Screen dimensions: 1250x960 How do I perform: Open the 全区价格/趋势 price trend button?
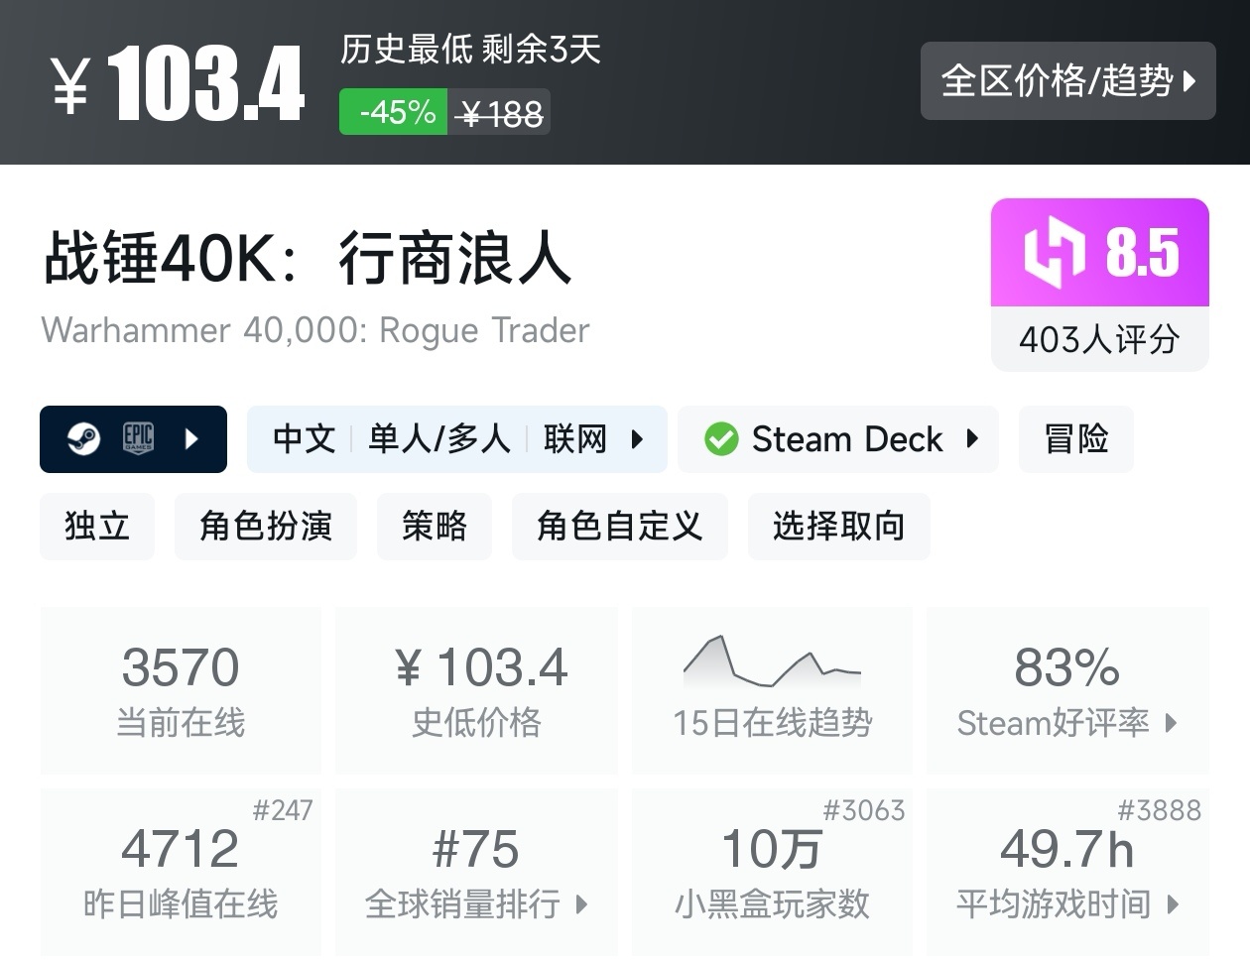coord(1067,80)
